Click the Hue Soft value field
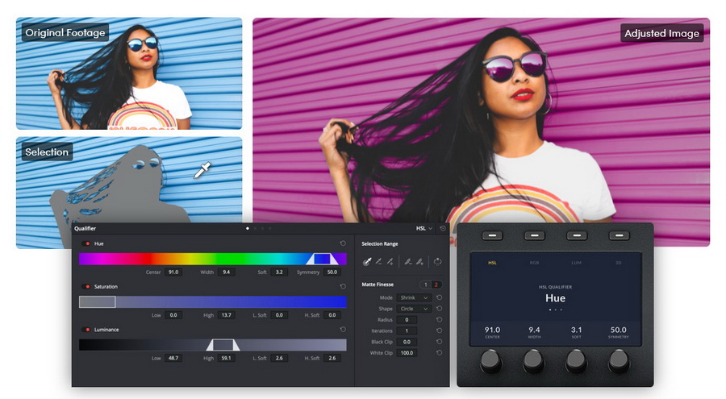The width and height of the screenshot is (726, 399). (x=279, y=272)
